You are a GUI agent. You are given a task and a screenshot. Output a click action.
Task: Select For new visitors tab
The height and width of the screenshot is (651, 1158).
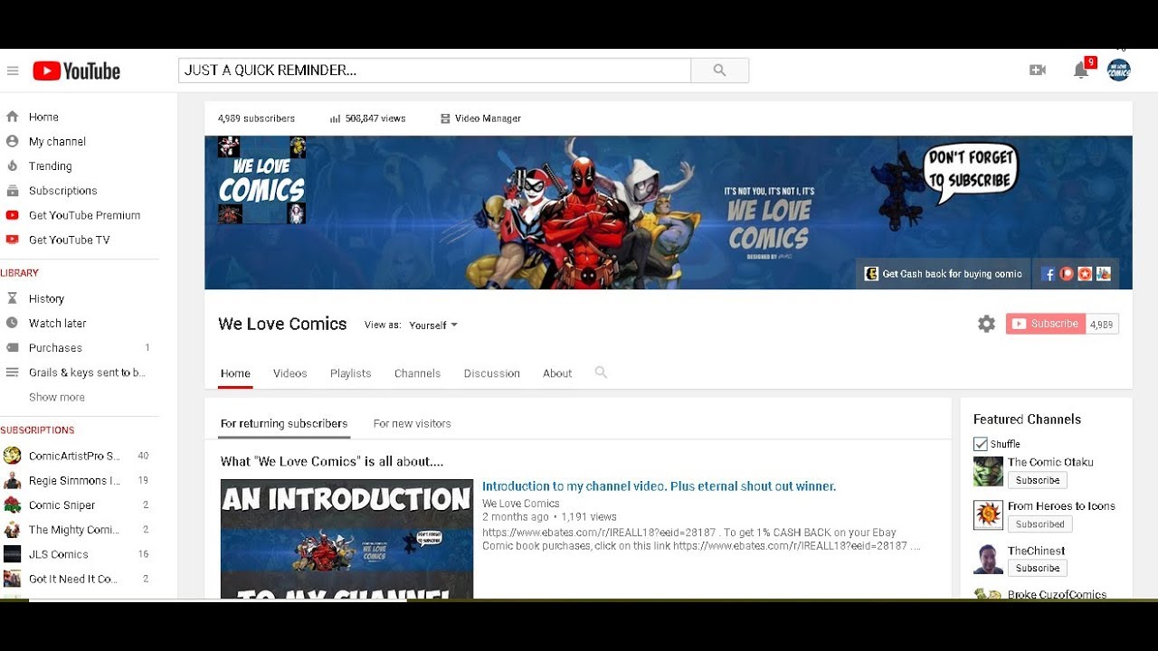[x=413, y=423]
